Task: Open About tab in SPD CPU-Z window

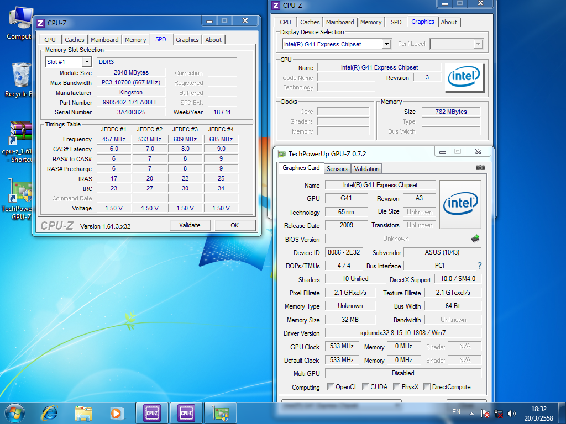Action: coord(213,40)
